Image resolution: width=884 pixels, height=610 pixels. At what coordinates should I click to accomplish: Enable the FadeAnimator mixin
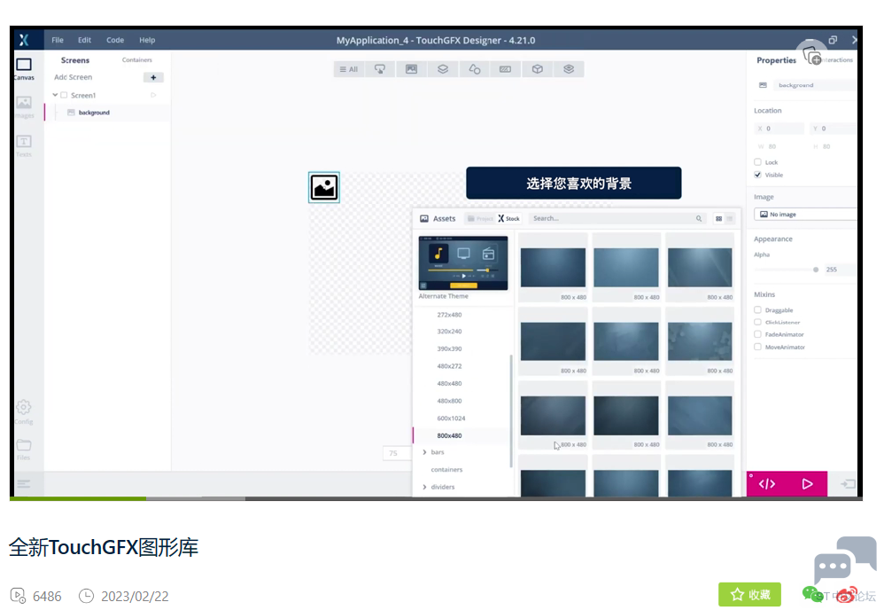pyautogui.click(x=757, y=334)
